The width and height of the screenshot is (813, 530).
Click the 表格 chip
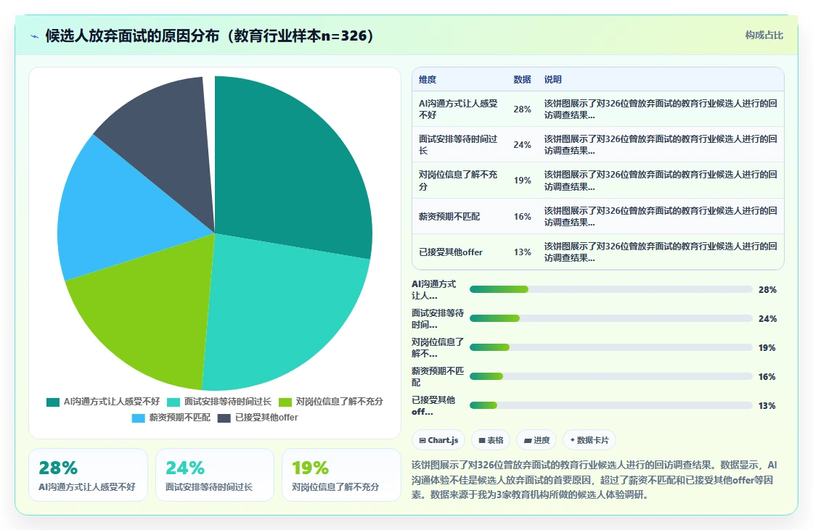pyautogui.click(x=491, y=440)
